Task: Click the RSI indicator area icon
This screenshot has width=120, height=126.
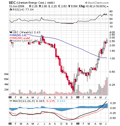Action: 11,9
